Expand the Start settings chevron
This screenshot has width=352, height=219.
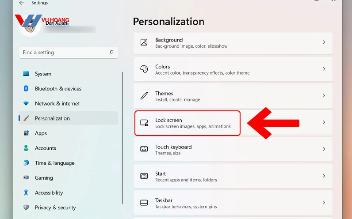pos(324,176)
